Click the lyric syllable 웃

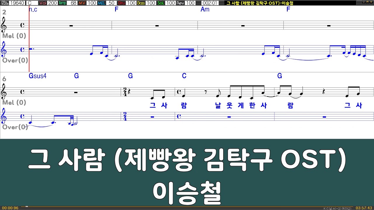230,106
